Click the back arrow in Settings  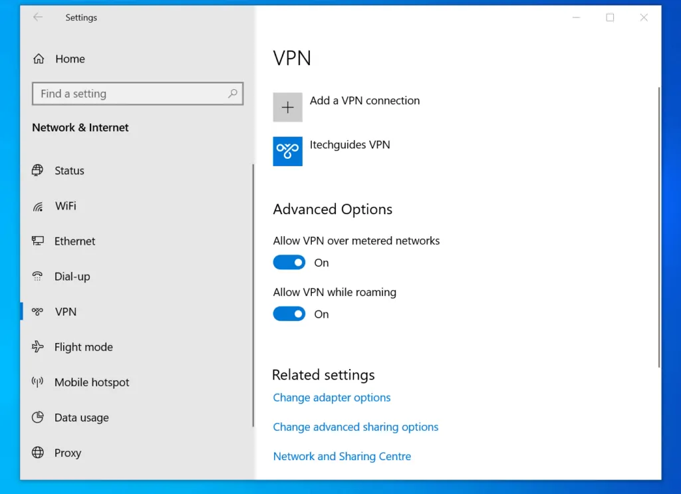click(x=38, y=17)
